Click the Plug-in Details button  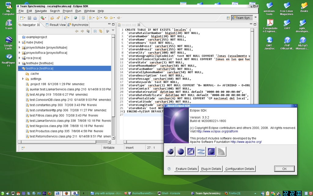[x=211, y=169]
